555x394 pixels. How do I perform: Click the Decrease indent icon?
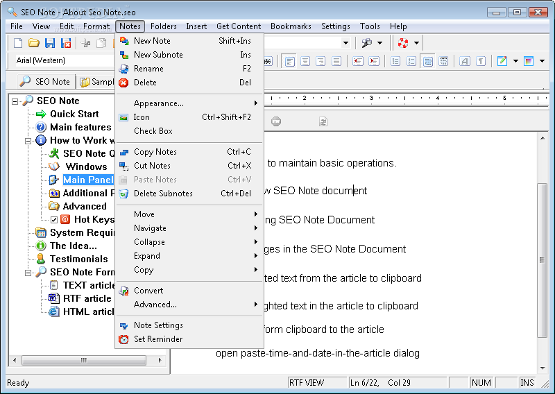tap(358, 61)
